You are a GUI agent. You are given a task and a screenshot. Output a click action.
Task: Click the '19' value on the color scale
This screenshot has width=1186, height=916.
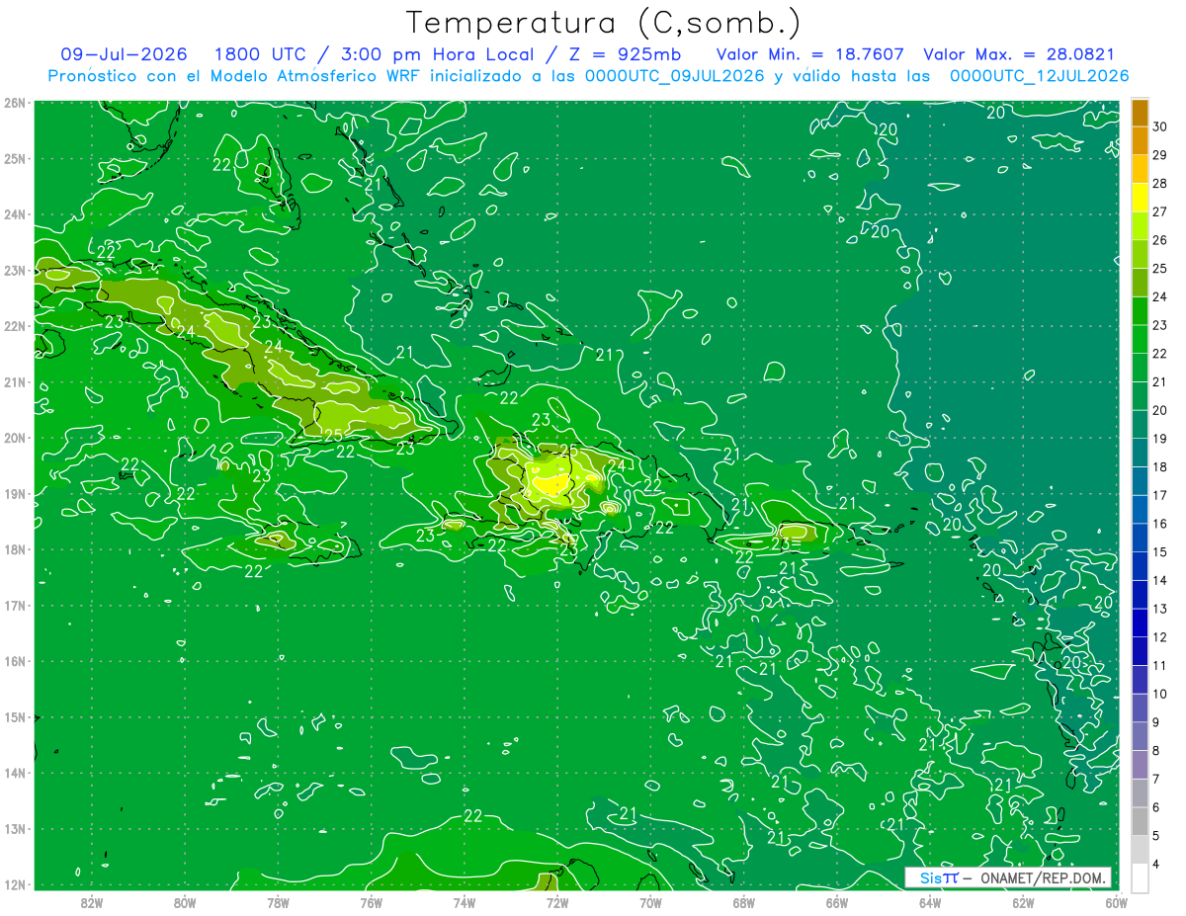tap(1159, 439)
